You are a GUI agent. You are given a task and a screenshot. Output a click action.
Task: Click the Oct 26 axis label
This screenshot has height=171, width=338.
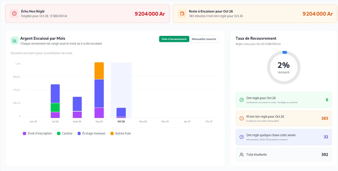tap(121, 121)
